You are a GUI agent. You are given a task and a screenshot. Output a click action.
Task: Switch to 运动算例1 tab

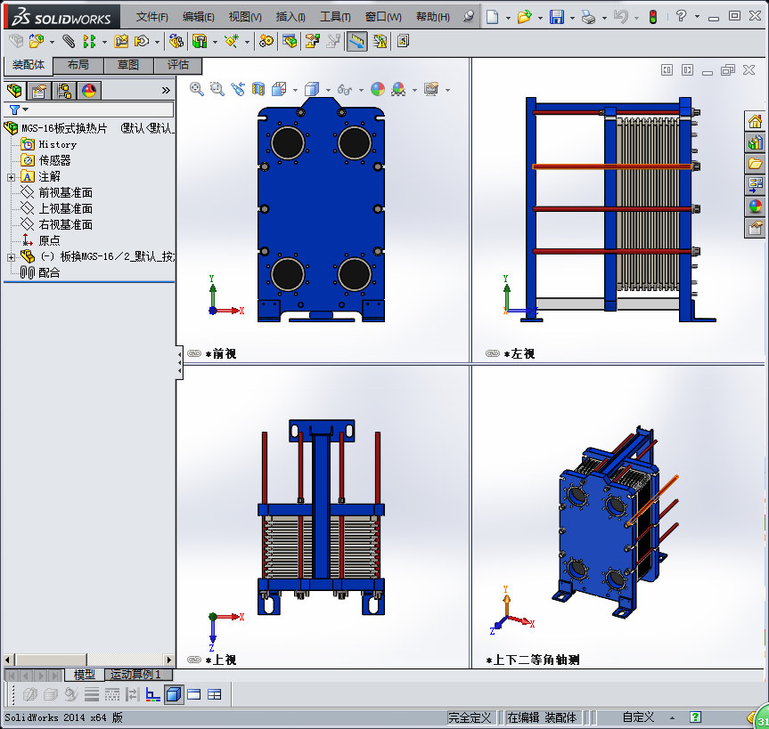pos(138,674)
